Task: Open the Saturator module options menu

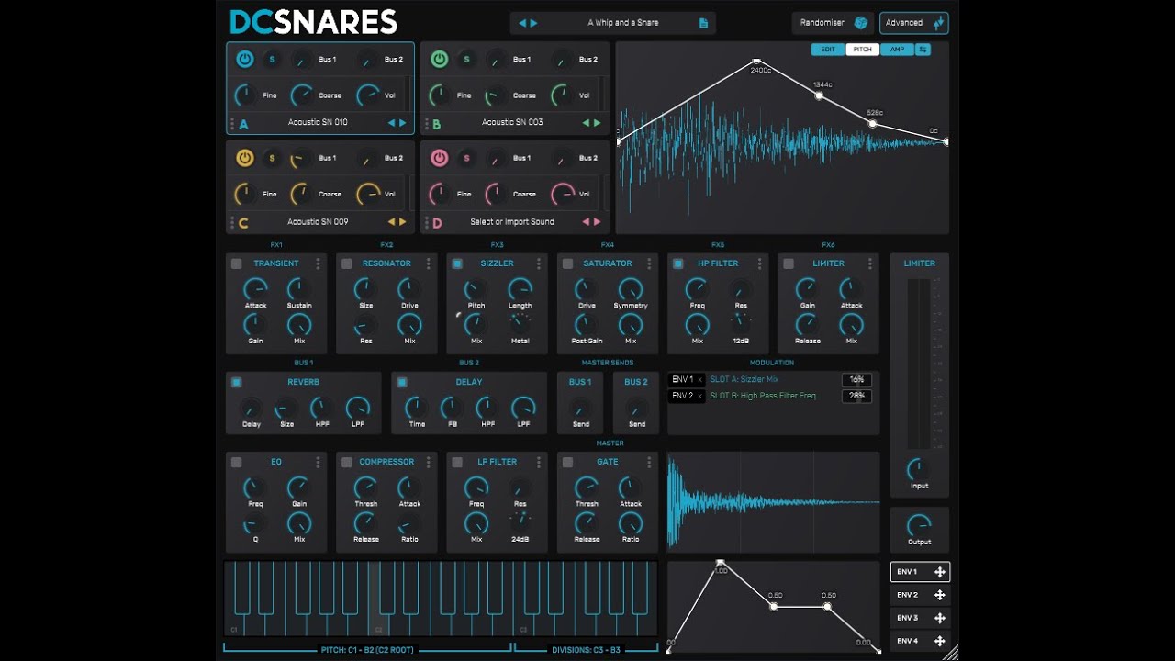Action: coord(649,263)
